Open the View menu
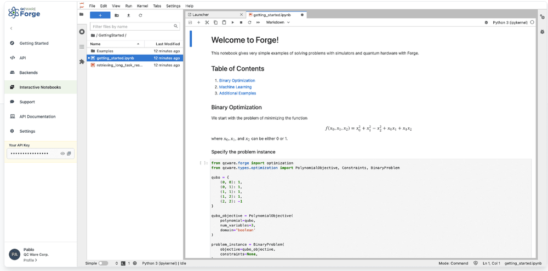This screenshot has width=548, height=271. pyautogui.click(x=116, y=6)
